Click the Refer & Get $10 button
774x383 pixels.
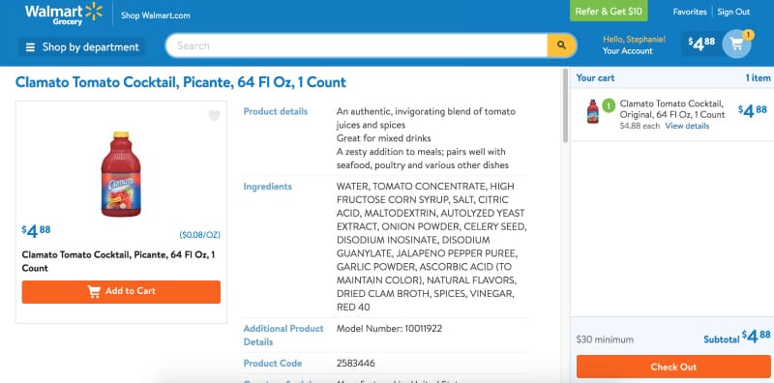pos(609,12)
